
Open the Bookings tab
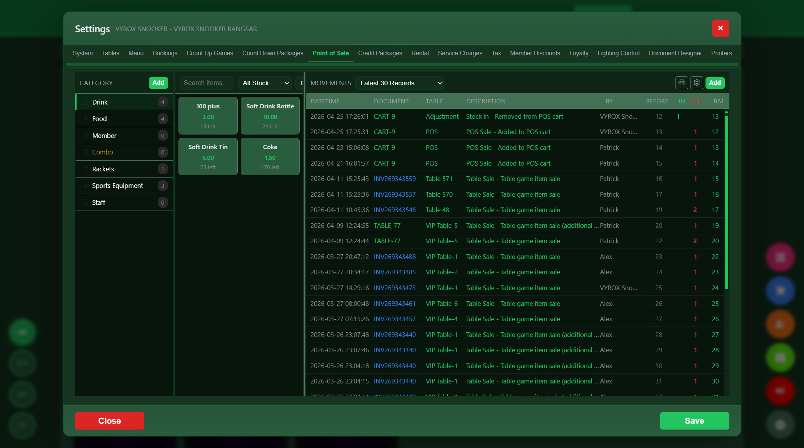point(165,53)
